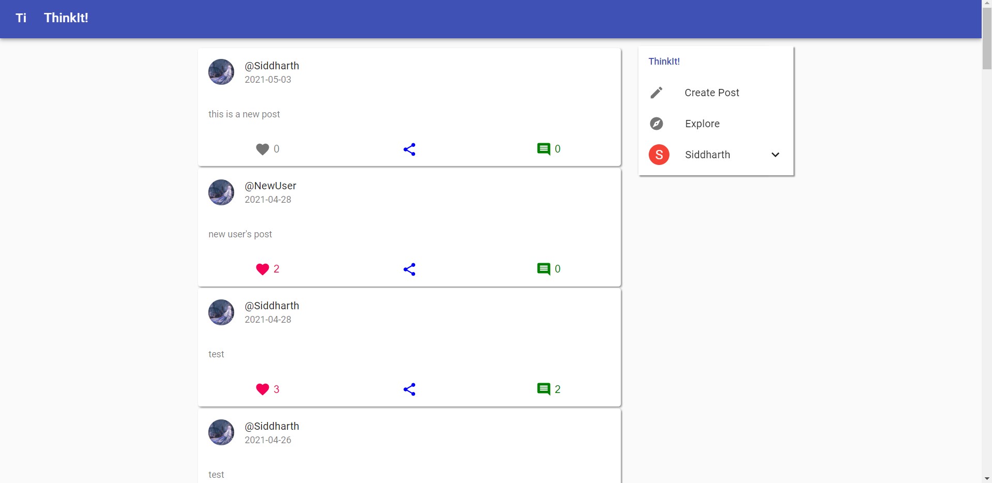Open the Create Post menu item
The image size is (992, 483).
click(716, 93)
